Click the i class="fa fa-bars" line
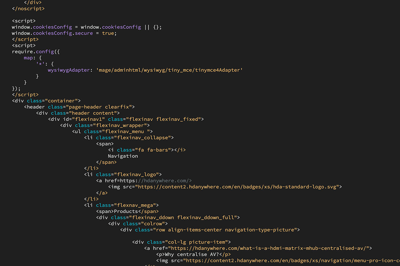 [147, 150]
